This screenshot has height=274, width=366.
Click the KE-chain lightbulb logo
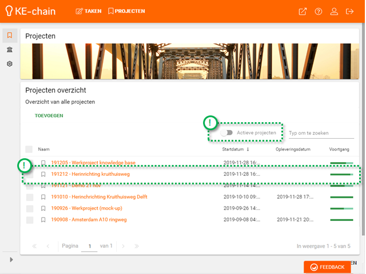[x=9, y=11]
